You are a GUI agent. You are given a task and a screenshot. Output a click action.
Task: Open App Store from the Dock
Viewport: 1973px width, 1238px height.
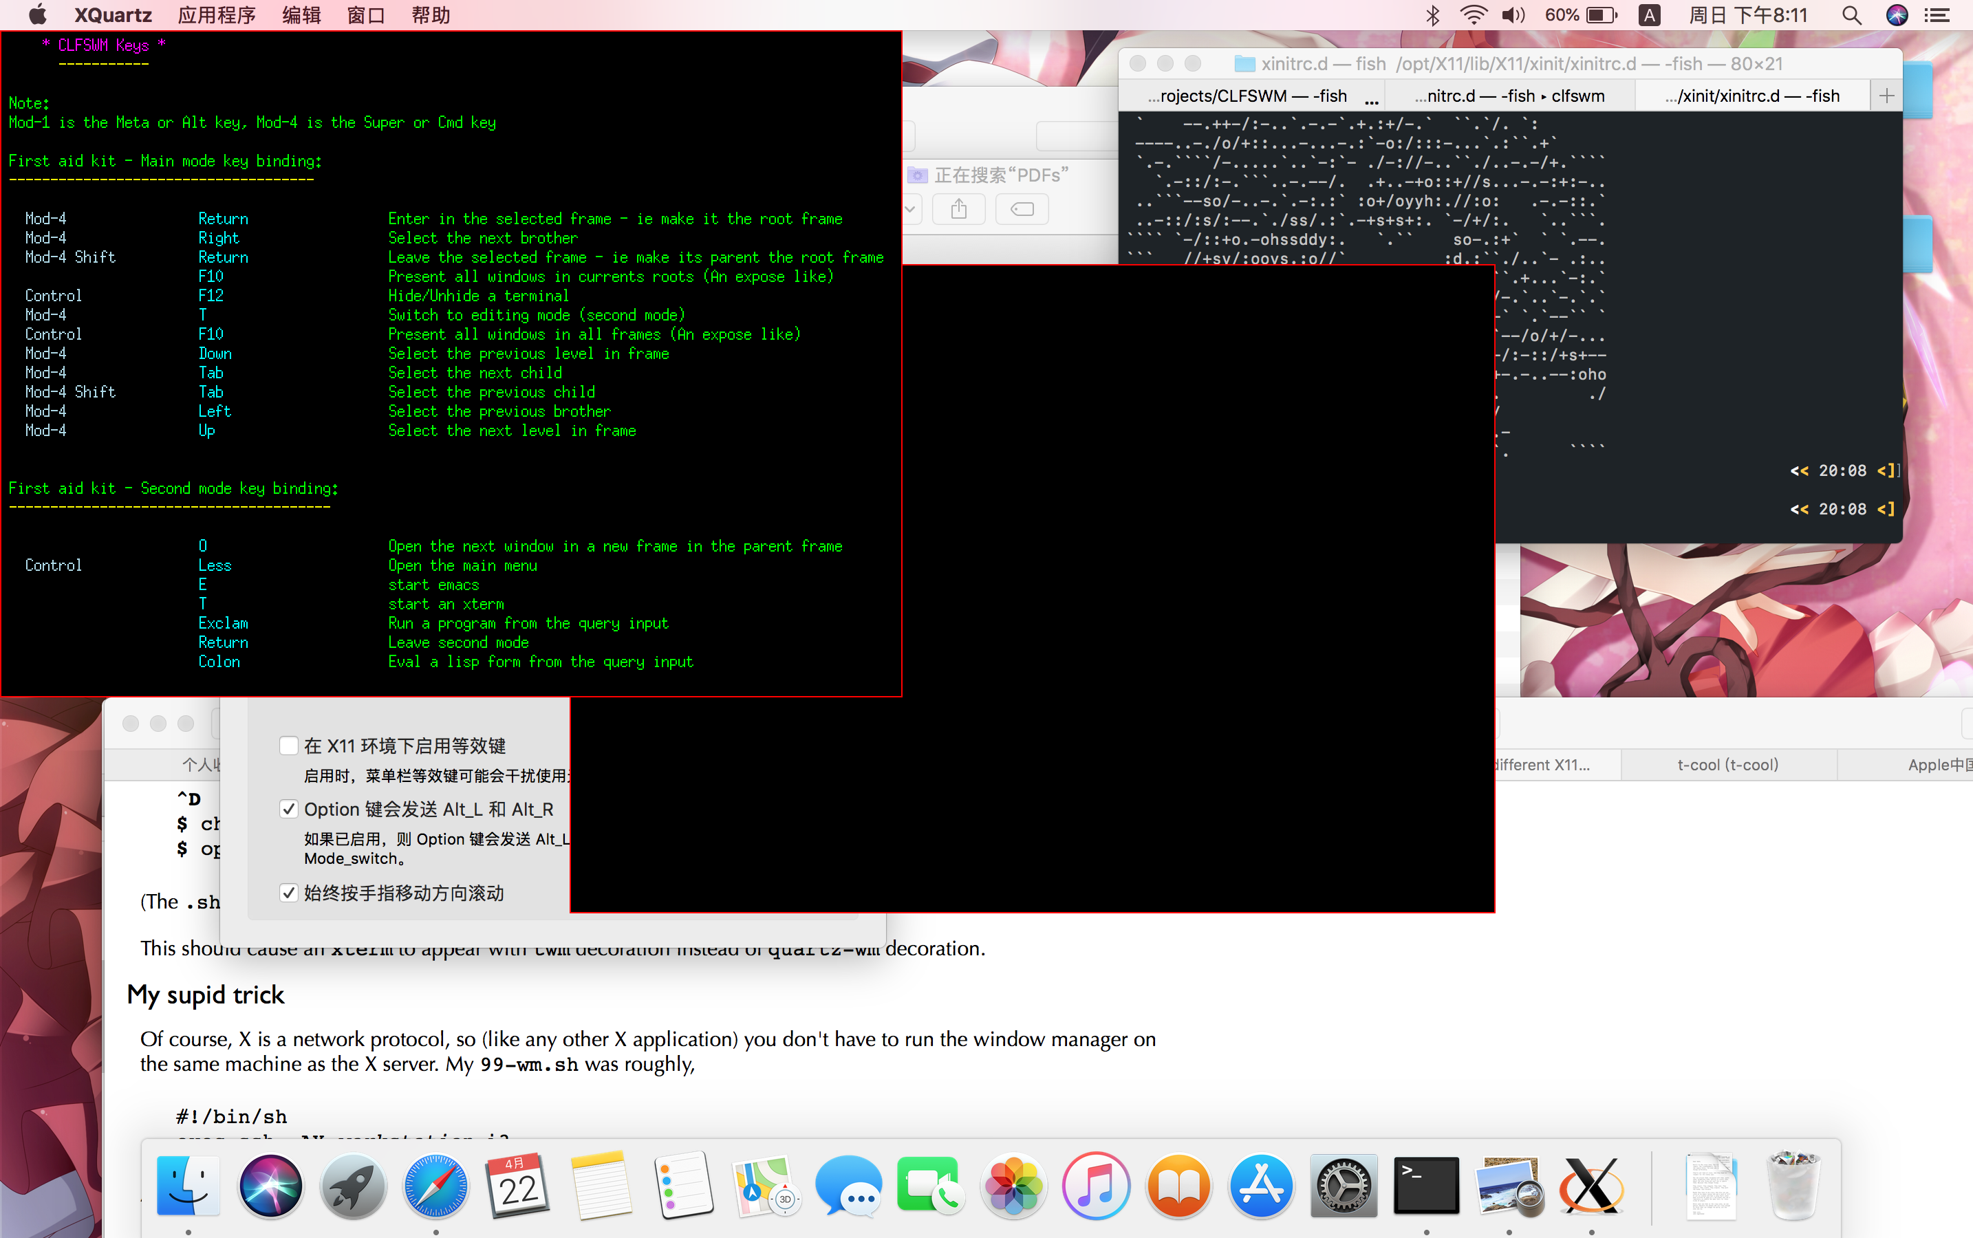(1260, 1185)
